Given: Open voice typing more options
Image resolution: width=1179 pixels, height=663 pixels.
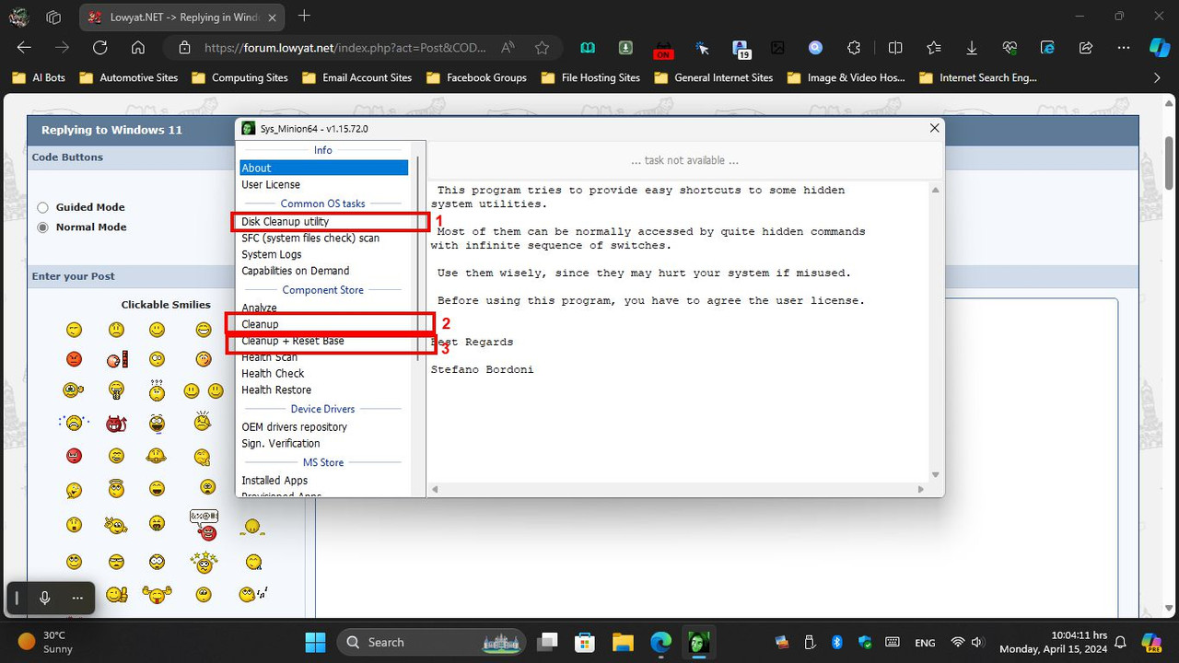Looking at the screenshot, I should coord(77,599).
